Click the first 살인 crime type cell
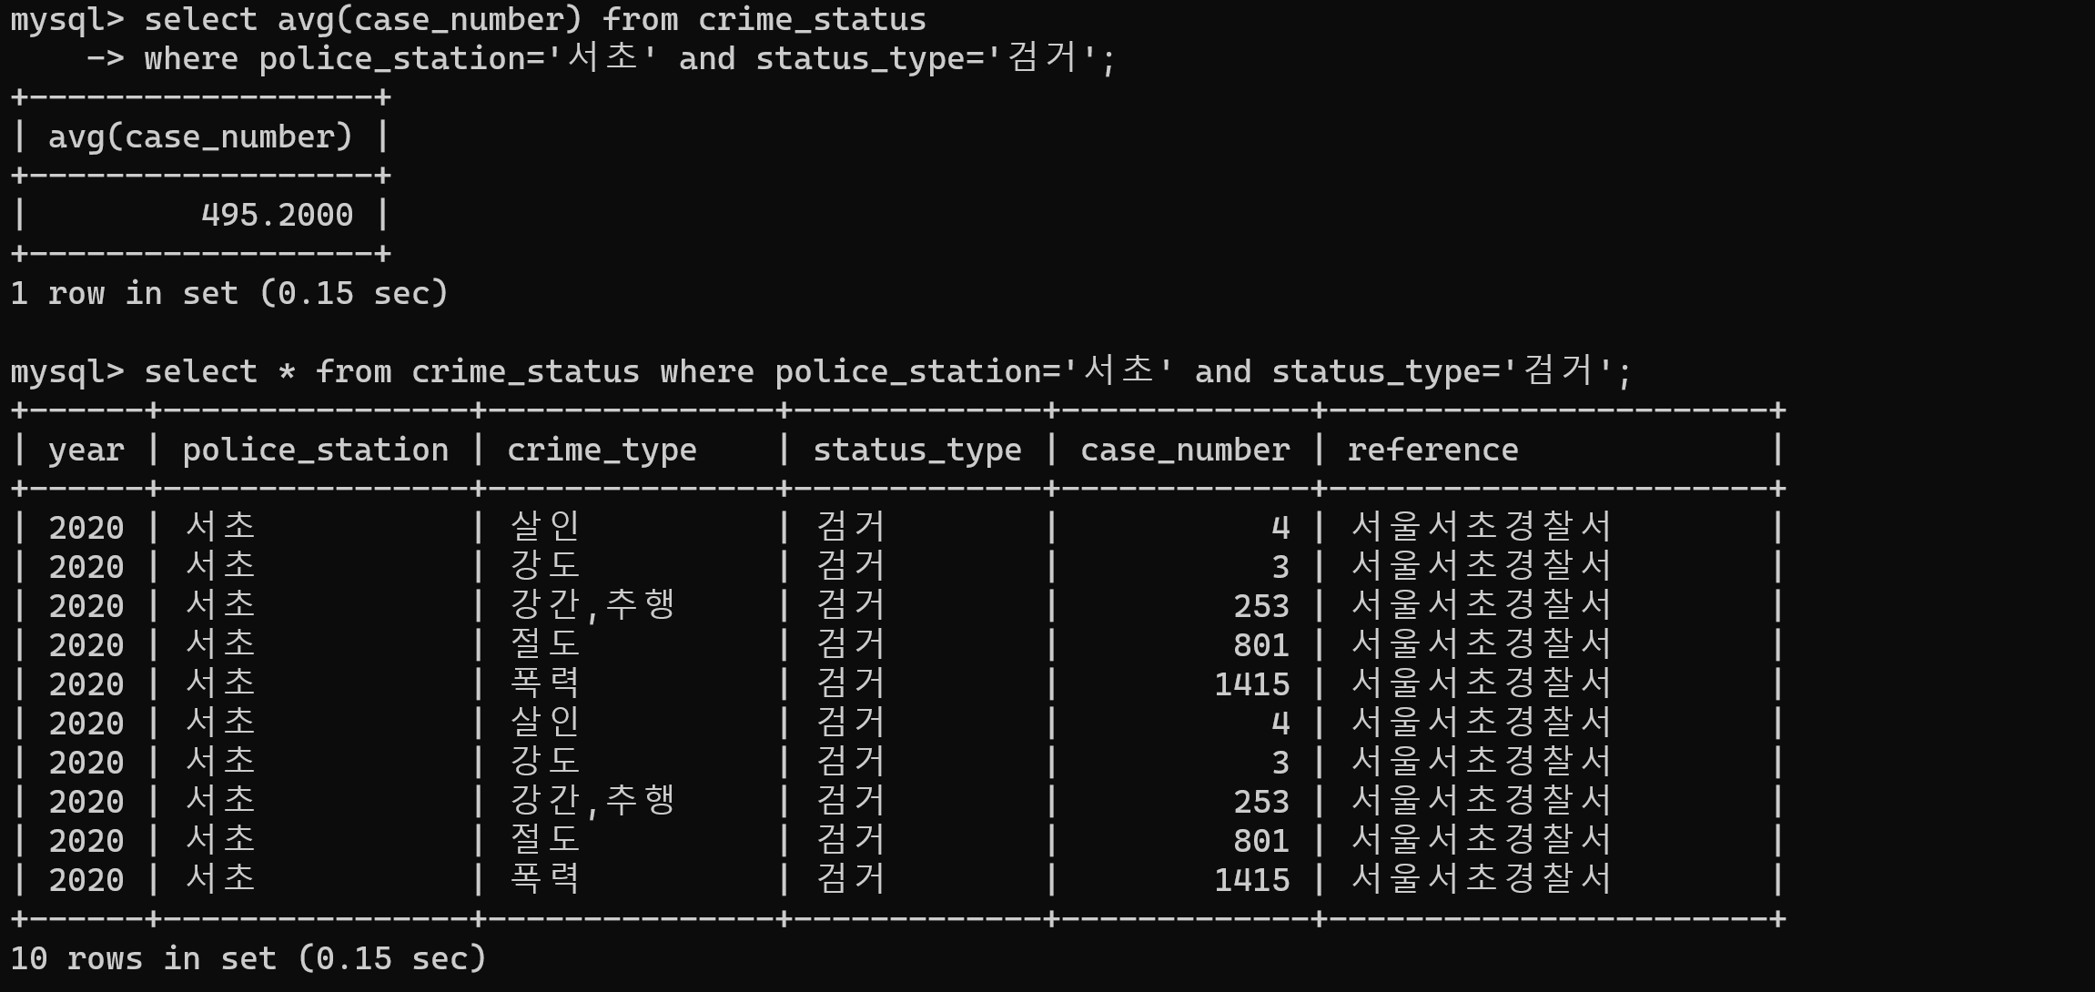Image resolution: width=2095 pixels, height=992 pixels. tap(545, 527)
